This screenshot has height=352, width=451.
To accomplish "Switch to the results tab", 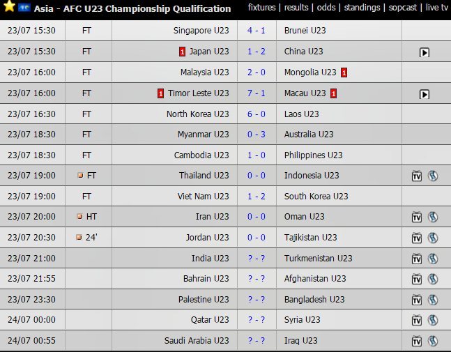I will tap(296, 8).
